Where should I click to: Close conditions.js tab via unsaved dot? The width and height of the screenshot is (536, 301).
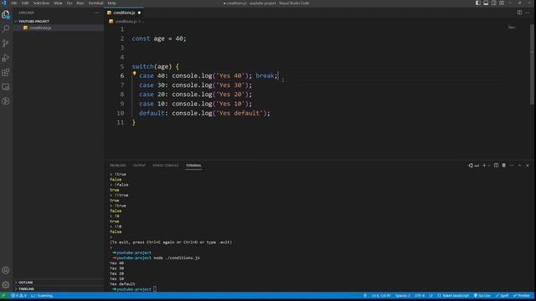point(139,13)
